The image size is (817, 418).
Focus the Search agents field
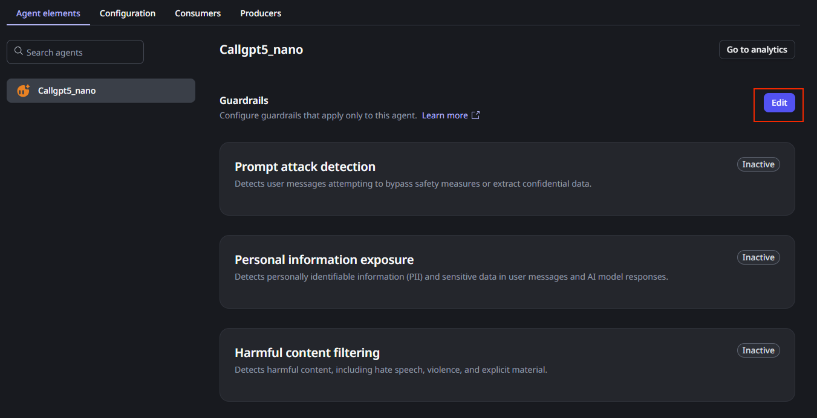[75, 52]
